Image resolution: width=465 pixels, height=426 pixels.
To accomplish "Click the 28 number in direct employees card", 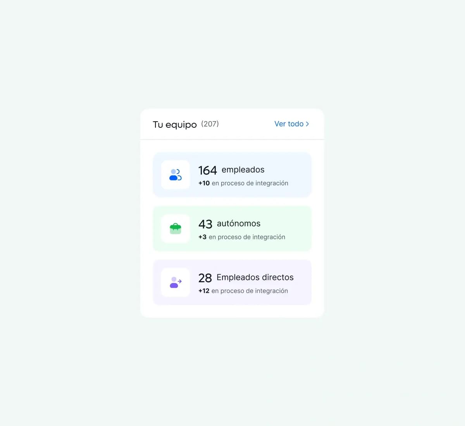I will tap(205, 278).
